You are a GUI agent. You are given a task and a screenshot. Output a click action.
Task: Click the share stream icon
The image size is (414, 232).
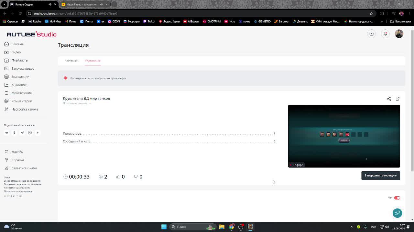point(389,99)
